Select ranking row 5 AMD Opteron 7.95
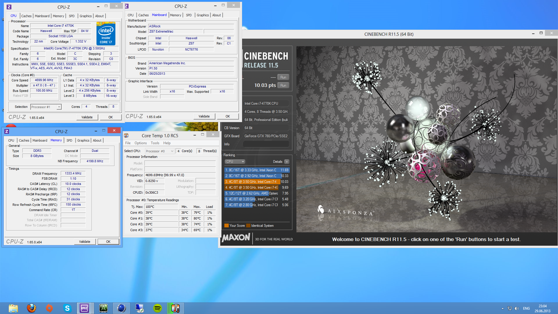Viewport: 558px width, 314px height. point(257,193)
